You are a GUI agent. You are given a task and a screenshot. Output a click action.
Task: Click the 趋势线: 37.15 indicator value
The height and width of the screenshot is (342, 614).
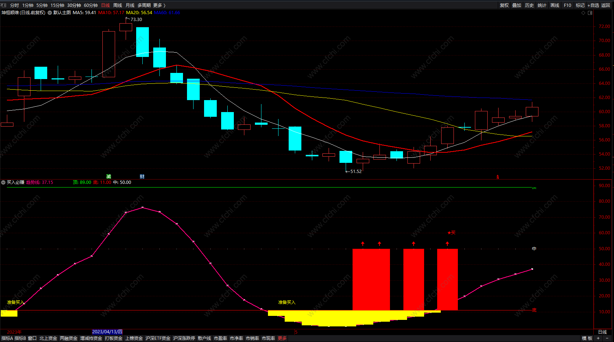coord(40,182)
